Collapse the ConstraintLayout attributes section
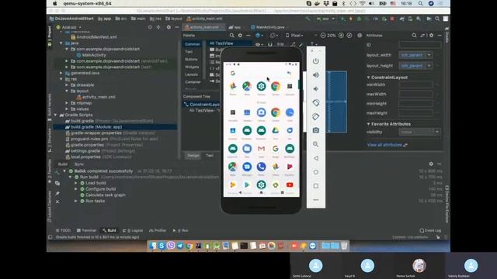Viewport: 497px width, 279px height. (368, 77)
